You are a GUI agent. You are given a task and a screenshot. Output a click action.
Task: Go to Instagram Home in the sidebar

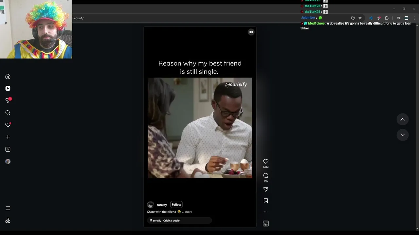point(8,76)
